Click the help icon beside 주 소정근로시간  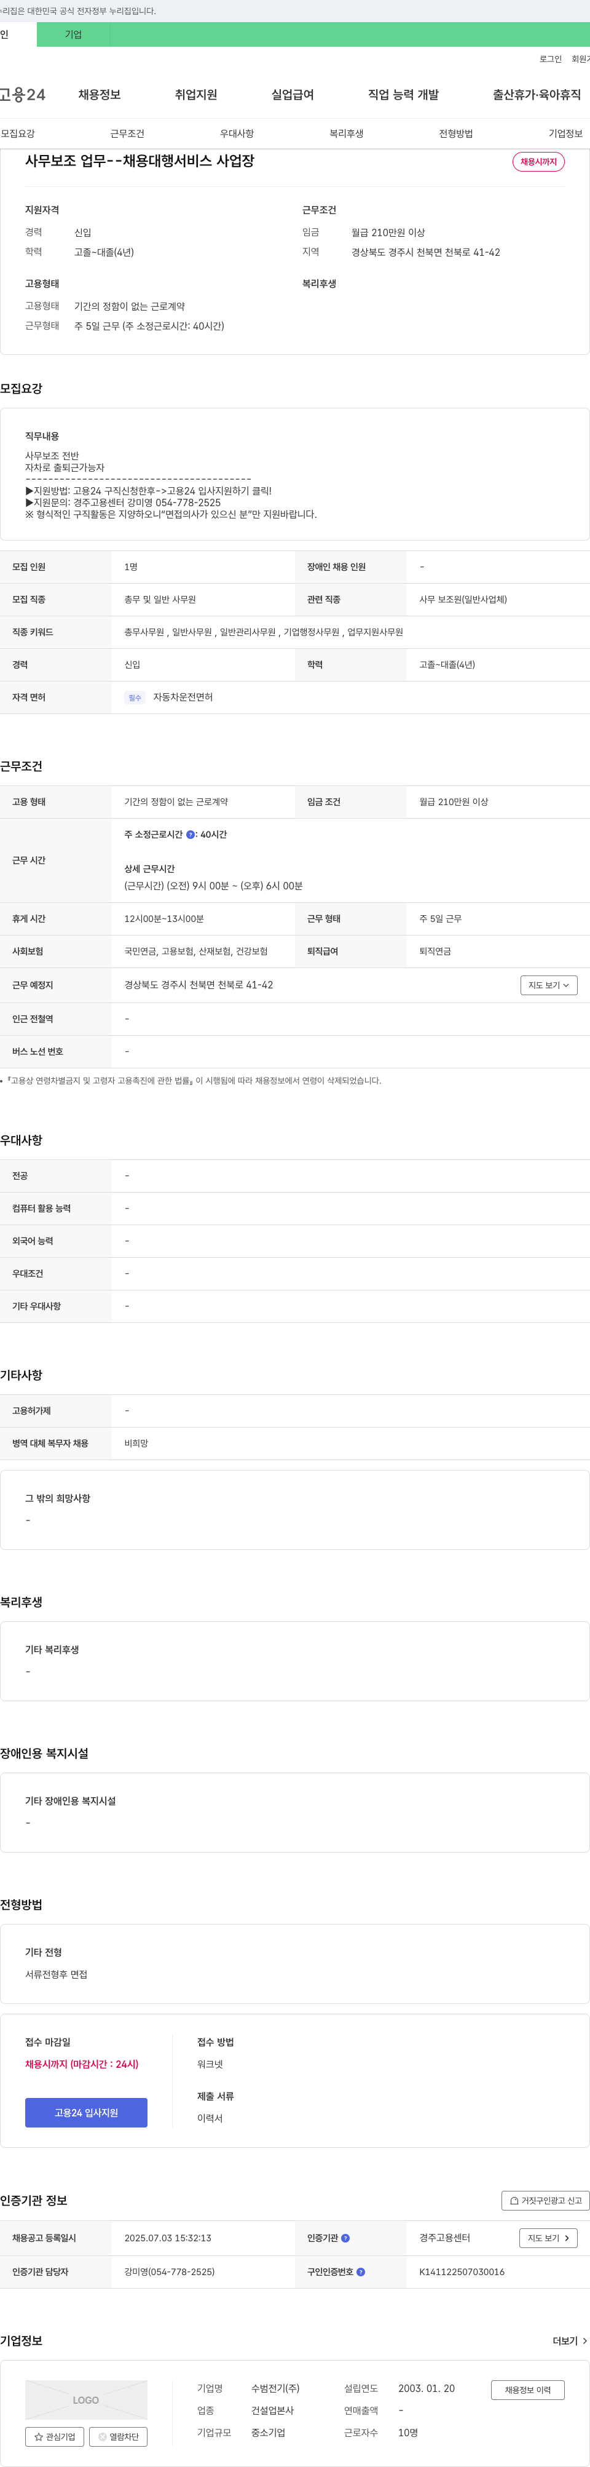(191, 835)
